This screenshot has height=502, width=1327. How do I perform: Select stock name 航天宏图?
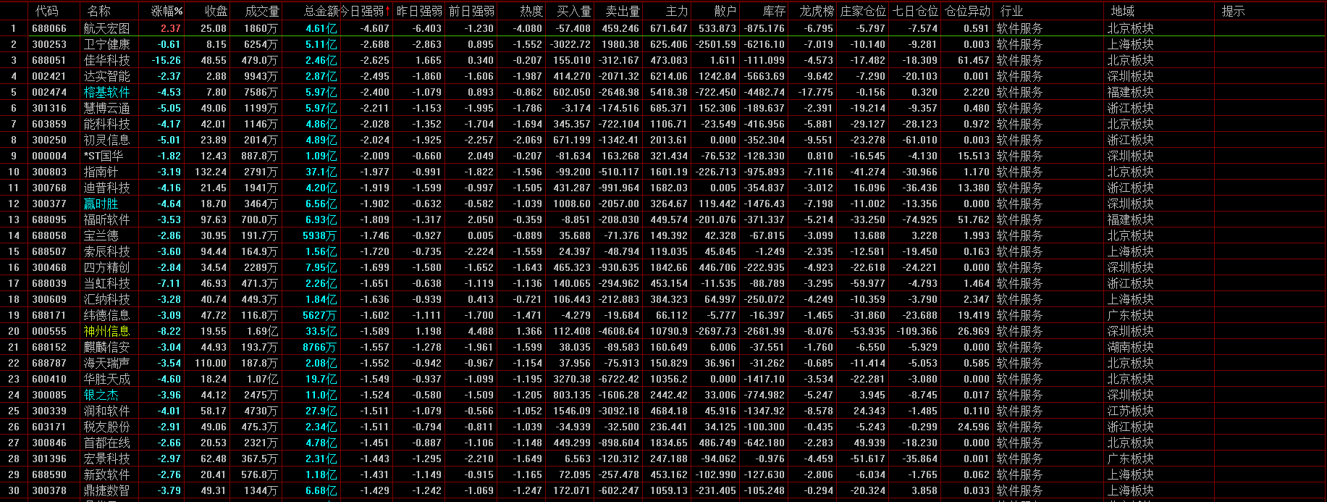106,28
